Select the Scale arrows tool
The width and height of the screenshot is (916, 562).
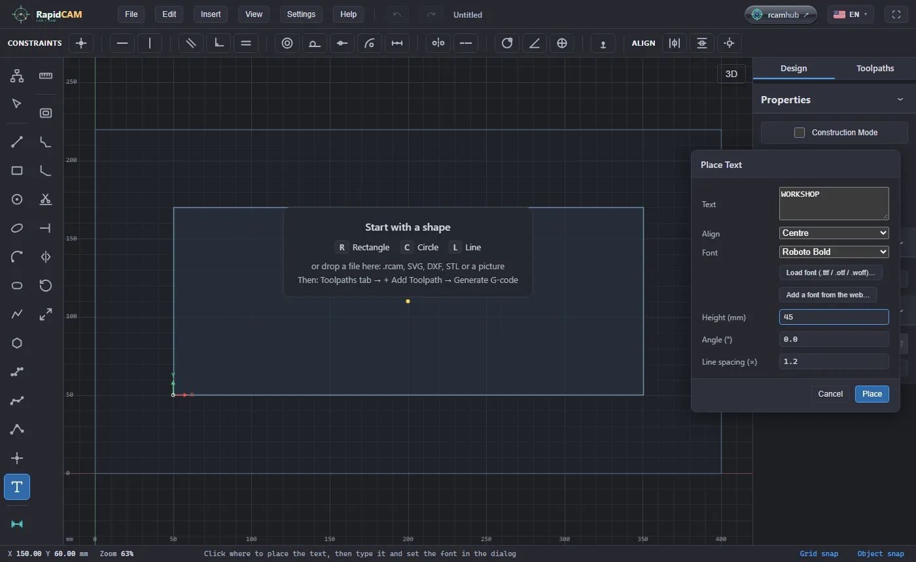point(46,314)
